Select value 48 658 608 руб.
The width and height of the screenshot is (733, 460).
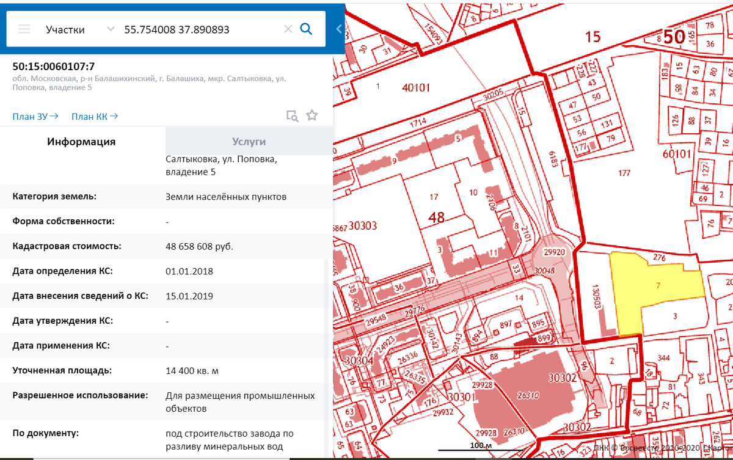pos(199,246)
